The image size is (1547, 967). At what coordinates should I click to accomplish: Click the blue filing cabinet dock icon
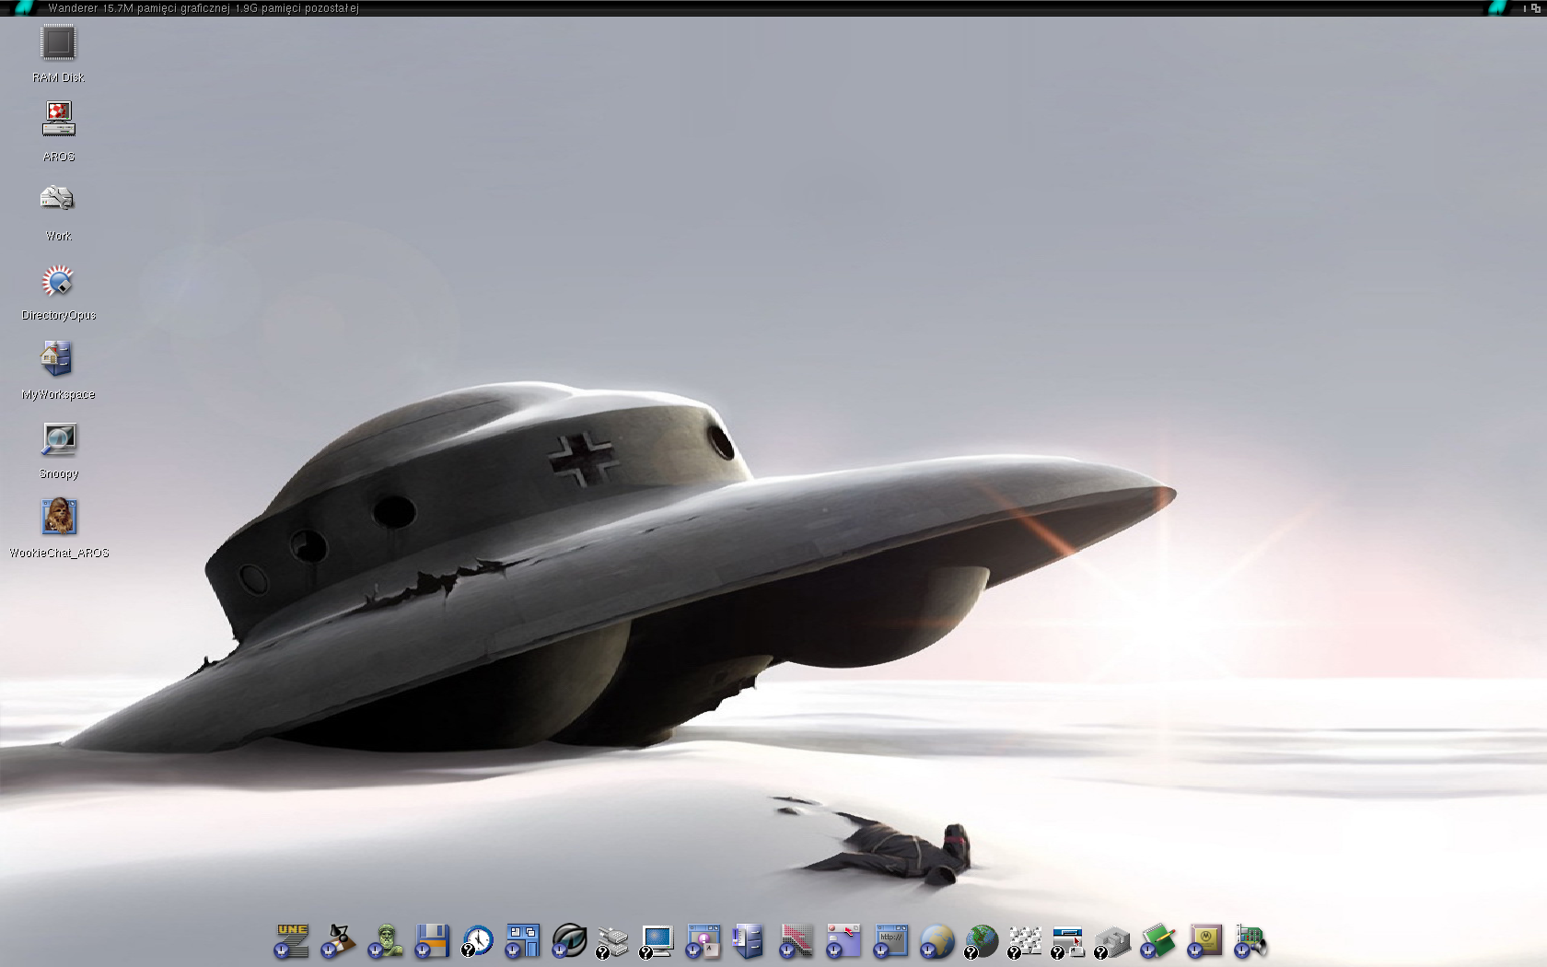748,941
